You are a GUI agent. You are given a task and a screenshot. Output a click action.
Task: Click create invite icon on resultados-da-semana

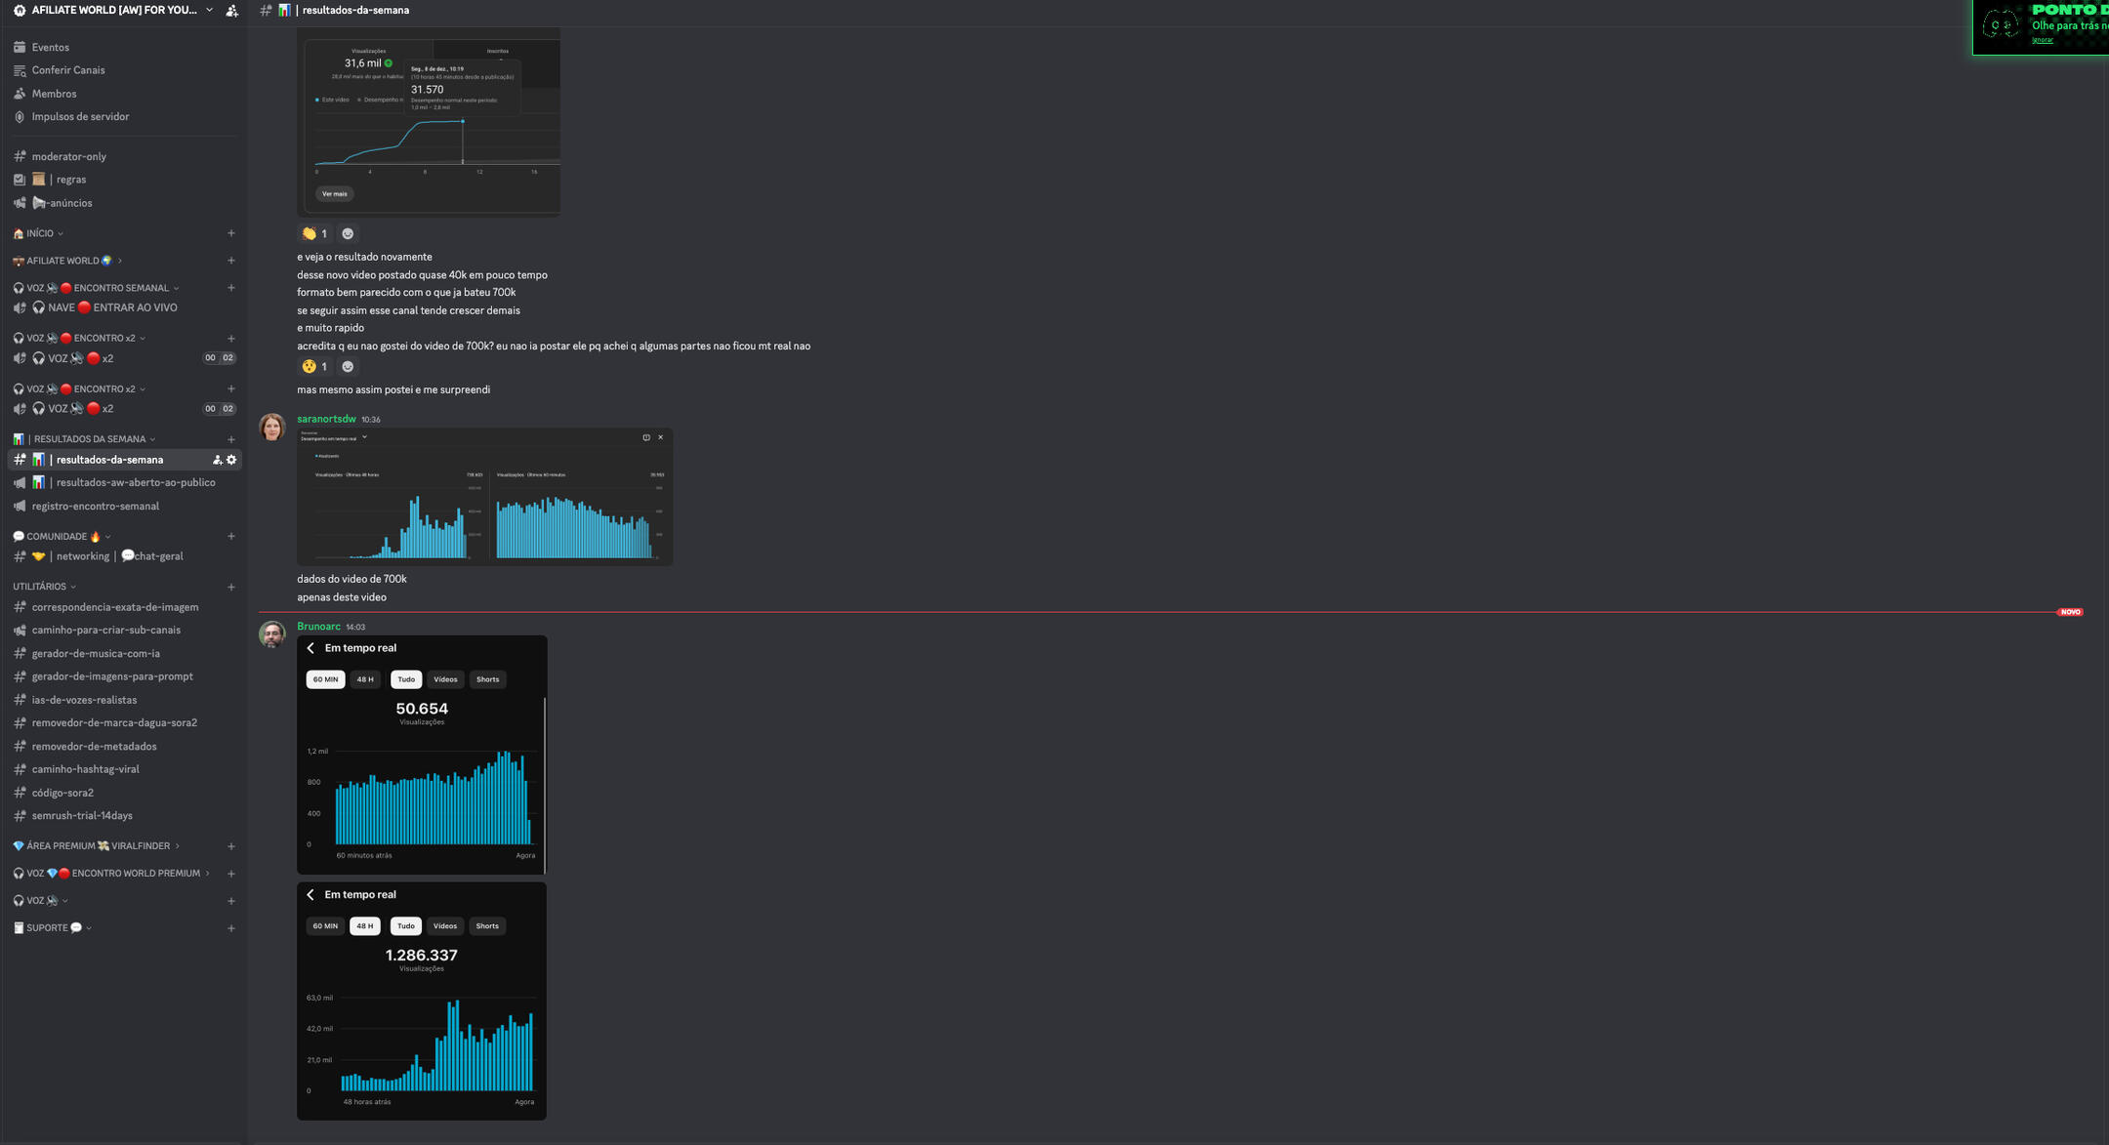coord(217,460)
